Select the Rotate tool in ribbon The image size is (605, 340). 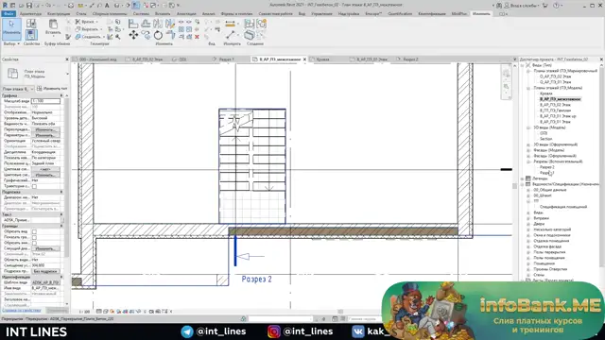pyautogui.click(x=158, y=36)
